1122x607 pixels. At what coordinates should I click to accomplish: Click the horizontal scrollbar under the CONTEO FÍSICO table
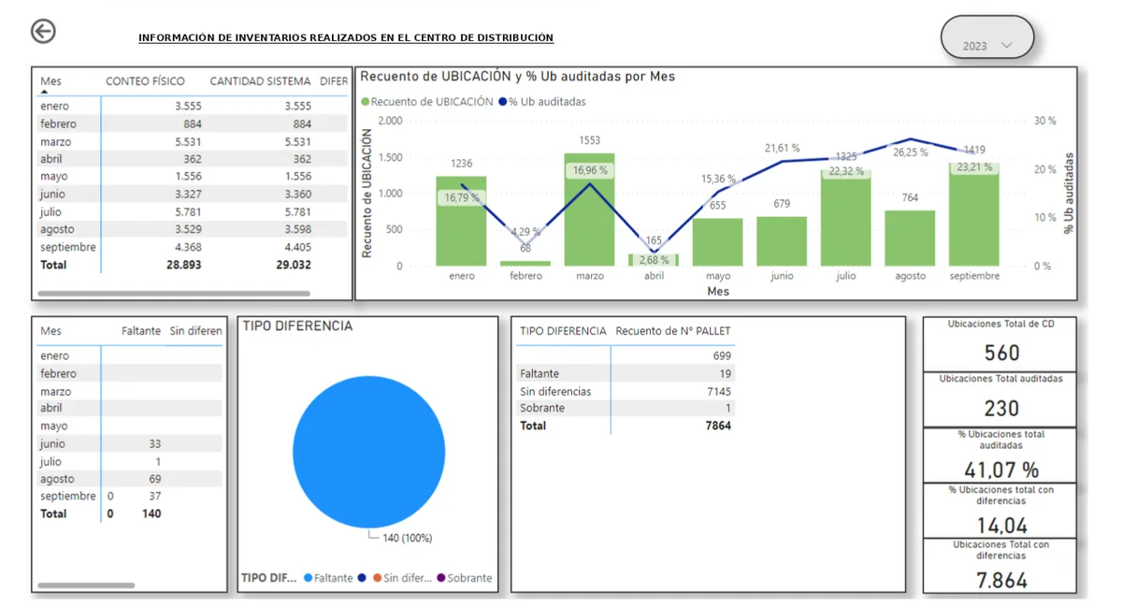coord(174,293)
